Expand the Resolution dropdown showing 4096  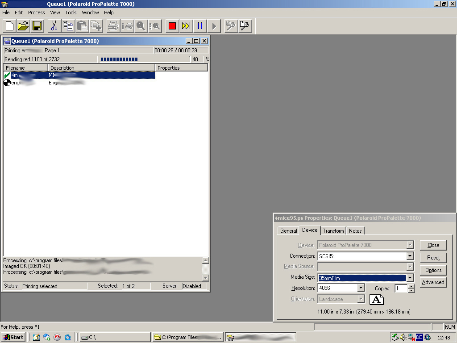[361, 288]
